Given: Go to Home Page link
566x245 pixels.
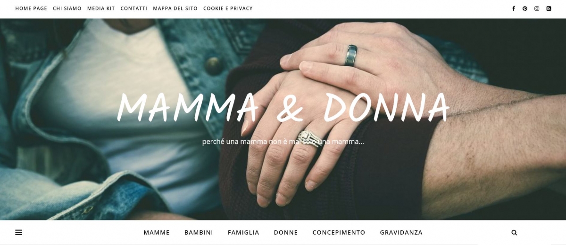Looking at the screenshot, I should point(31,8).
